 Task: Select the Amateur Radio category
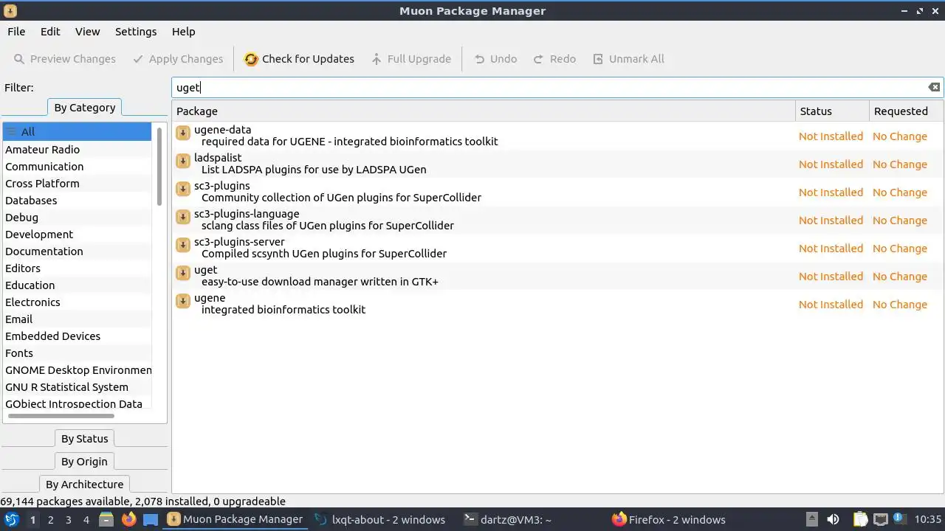[77, 150]
